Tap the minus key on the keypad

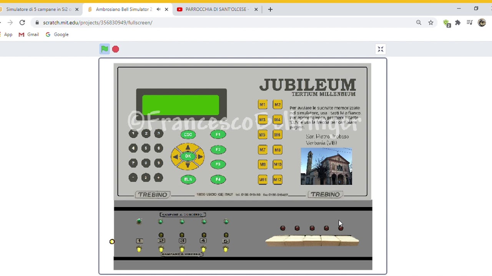[133, 177]
